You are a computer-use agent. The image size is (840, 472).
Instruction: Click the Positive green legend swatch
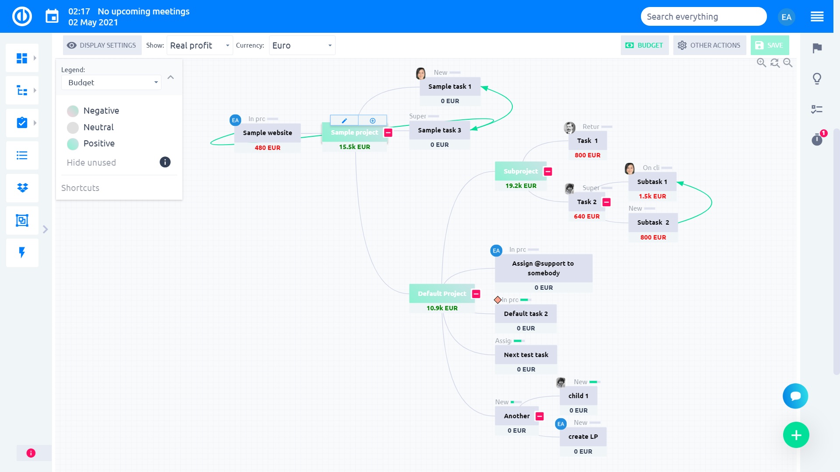[x=73, y=144]
